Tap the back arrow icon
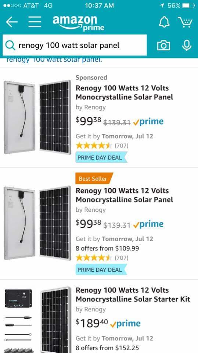The height and width of the screenshot is (353, 198). 12,22
